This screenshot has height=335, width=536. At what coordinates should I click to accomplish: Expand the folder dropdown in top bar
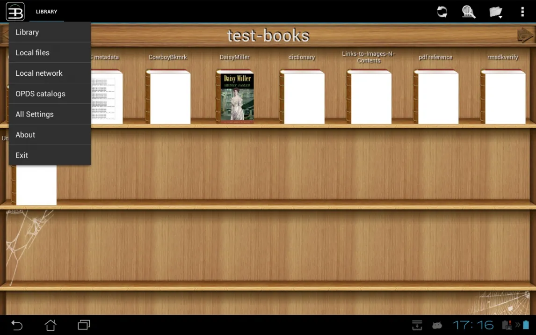[x=495, y=12]
